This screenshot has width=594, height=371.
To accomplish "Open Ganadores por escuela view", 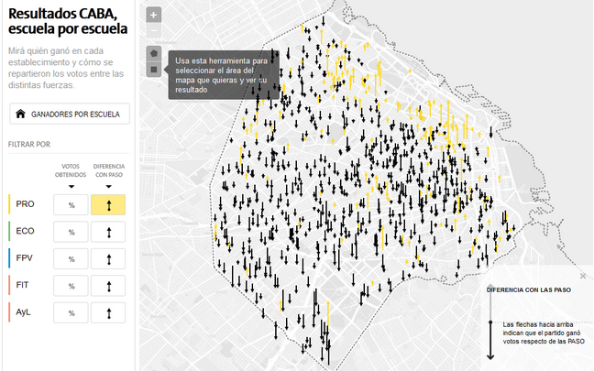I will click(70, 114).
